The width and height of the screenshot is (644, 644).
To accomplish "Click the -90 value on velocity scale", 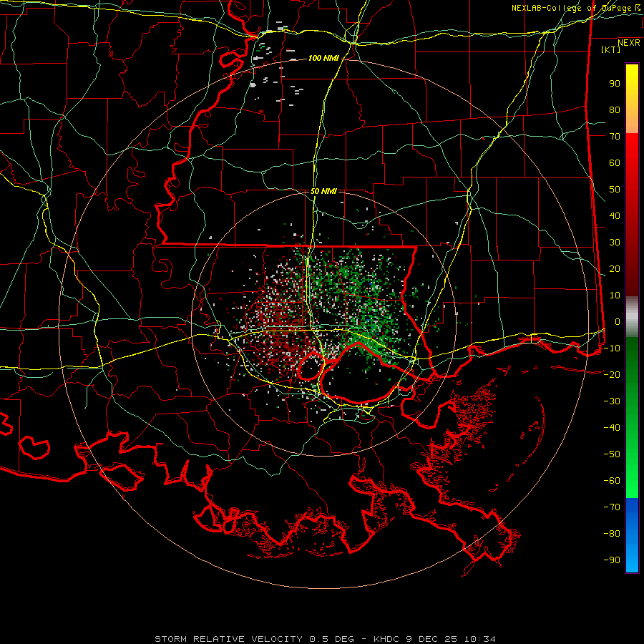I will pyautogui.click(x=612, y=560).
